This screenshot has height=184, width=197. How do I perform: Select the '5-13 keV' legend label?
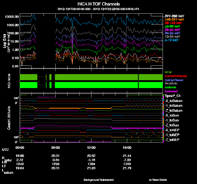[x=172, y=40]
